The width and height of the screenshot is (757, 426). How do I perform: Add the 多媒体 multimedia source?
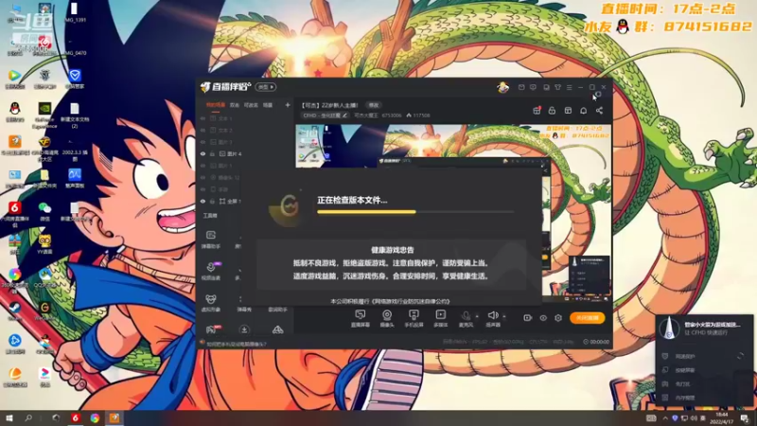[440, 319]
